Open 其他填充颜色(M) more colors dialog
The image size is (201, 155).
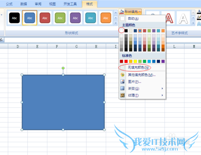coord(142,75)
